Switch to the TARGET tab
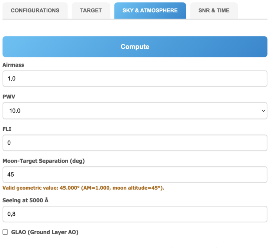Screen dimensions: 270x248 coord(91,10)
